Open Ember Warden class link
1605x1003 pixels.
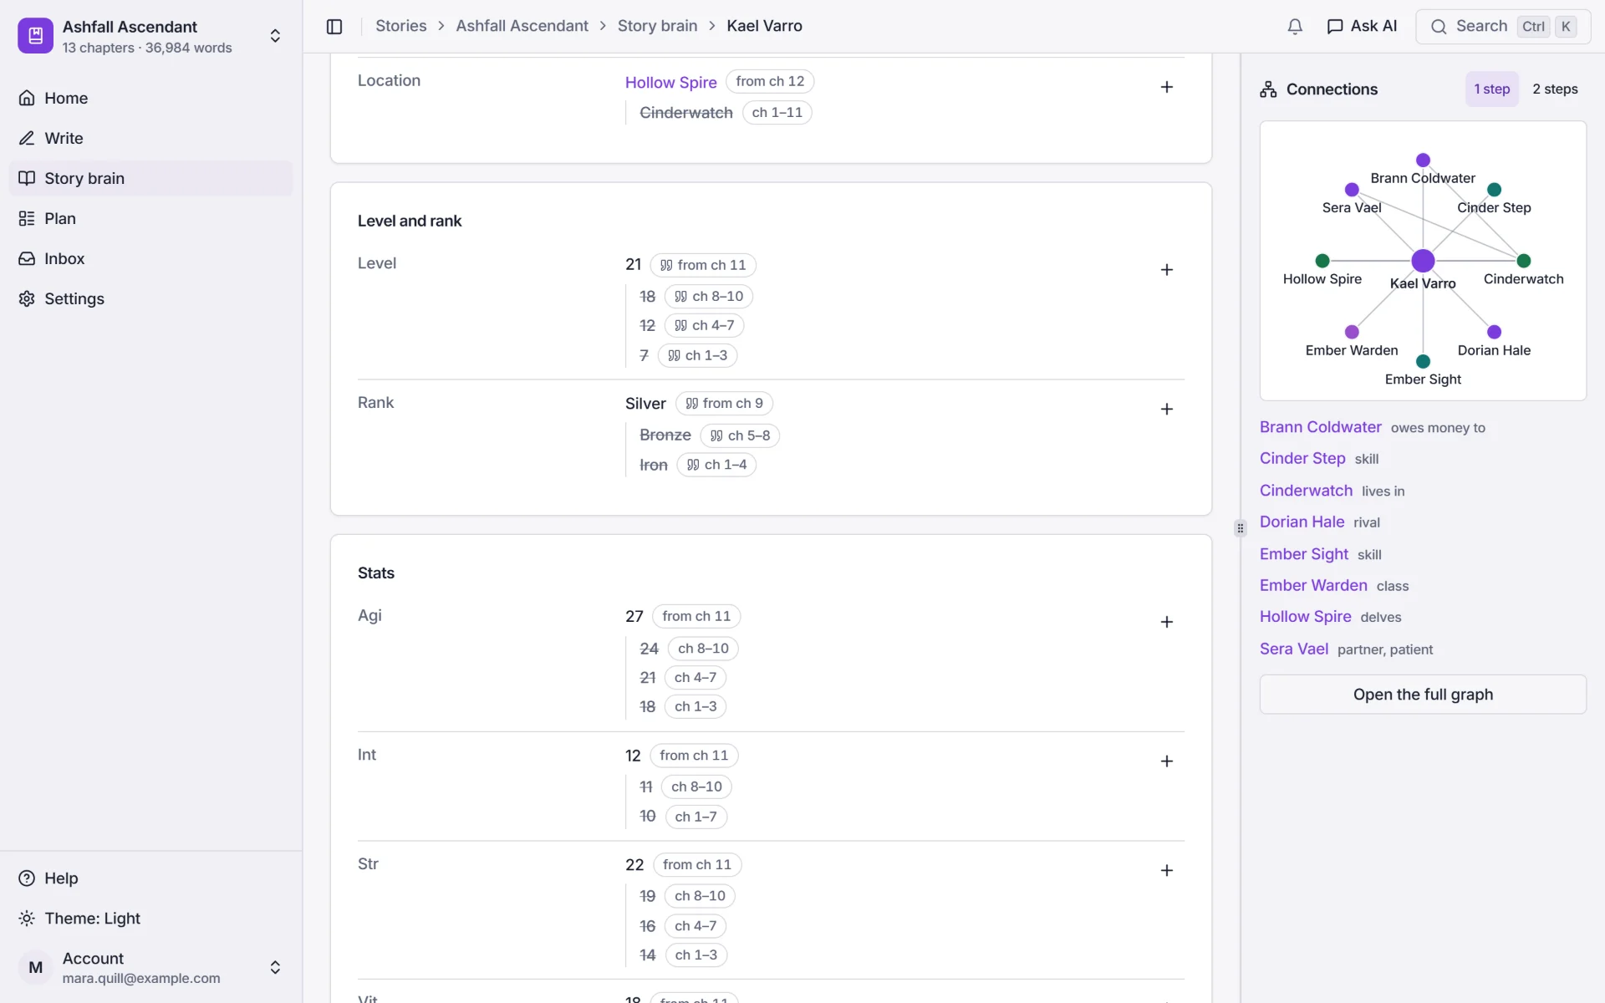pos(1314,585)
